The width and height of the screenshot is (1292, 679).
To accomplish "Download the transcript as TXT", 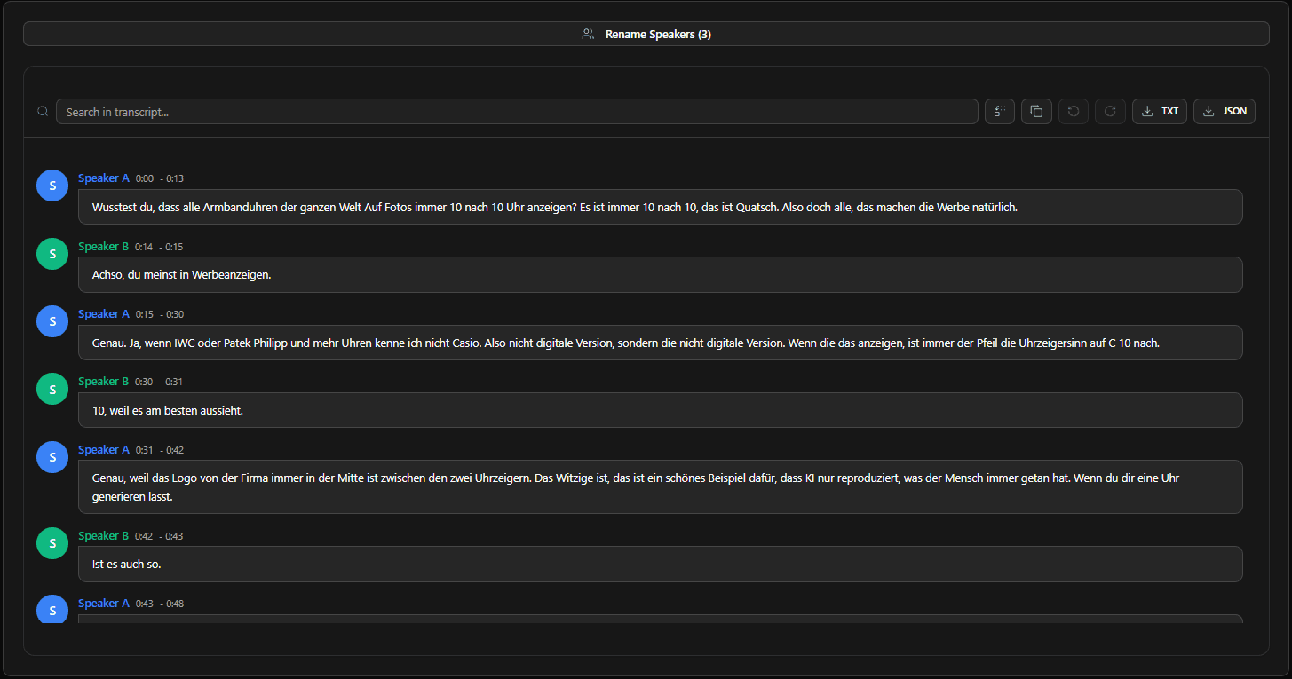I will point(1159,111).
